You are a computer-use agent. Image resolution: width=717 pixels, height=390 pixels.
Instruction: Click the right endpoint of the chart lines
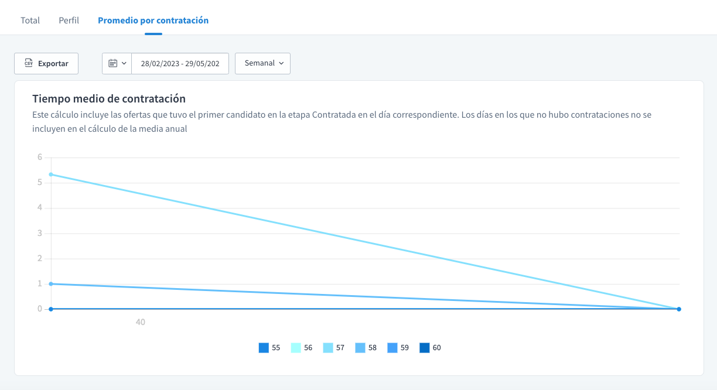[679, 309]
